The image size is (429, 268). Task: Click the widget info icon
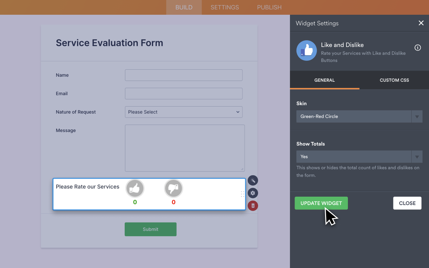[418, 48]
